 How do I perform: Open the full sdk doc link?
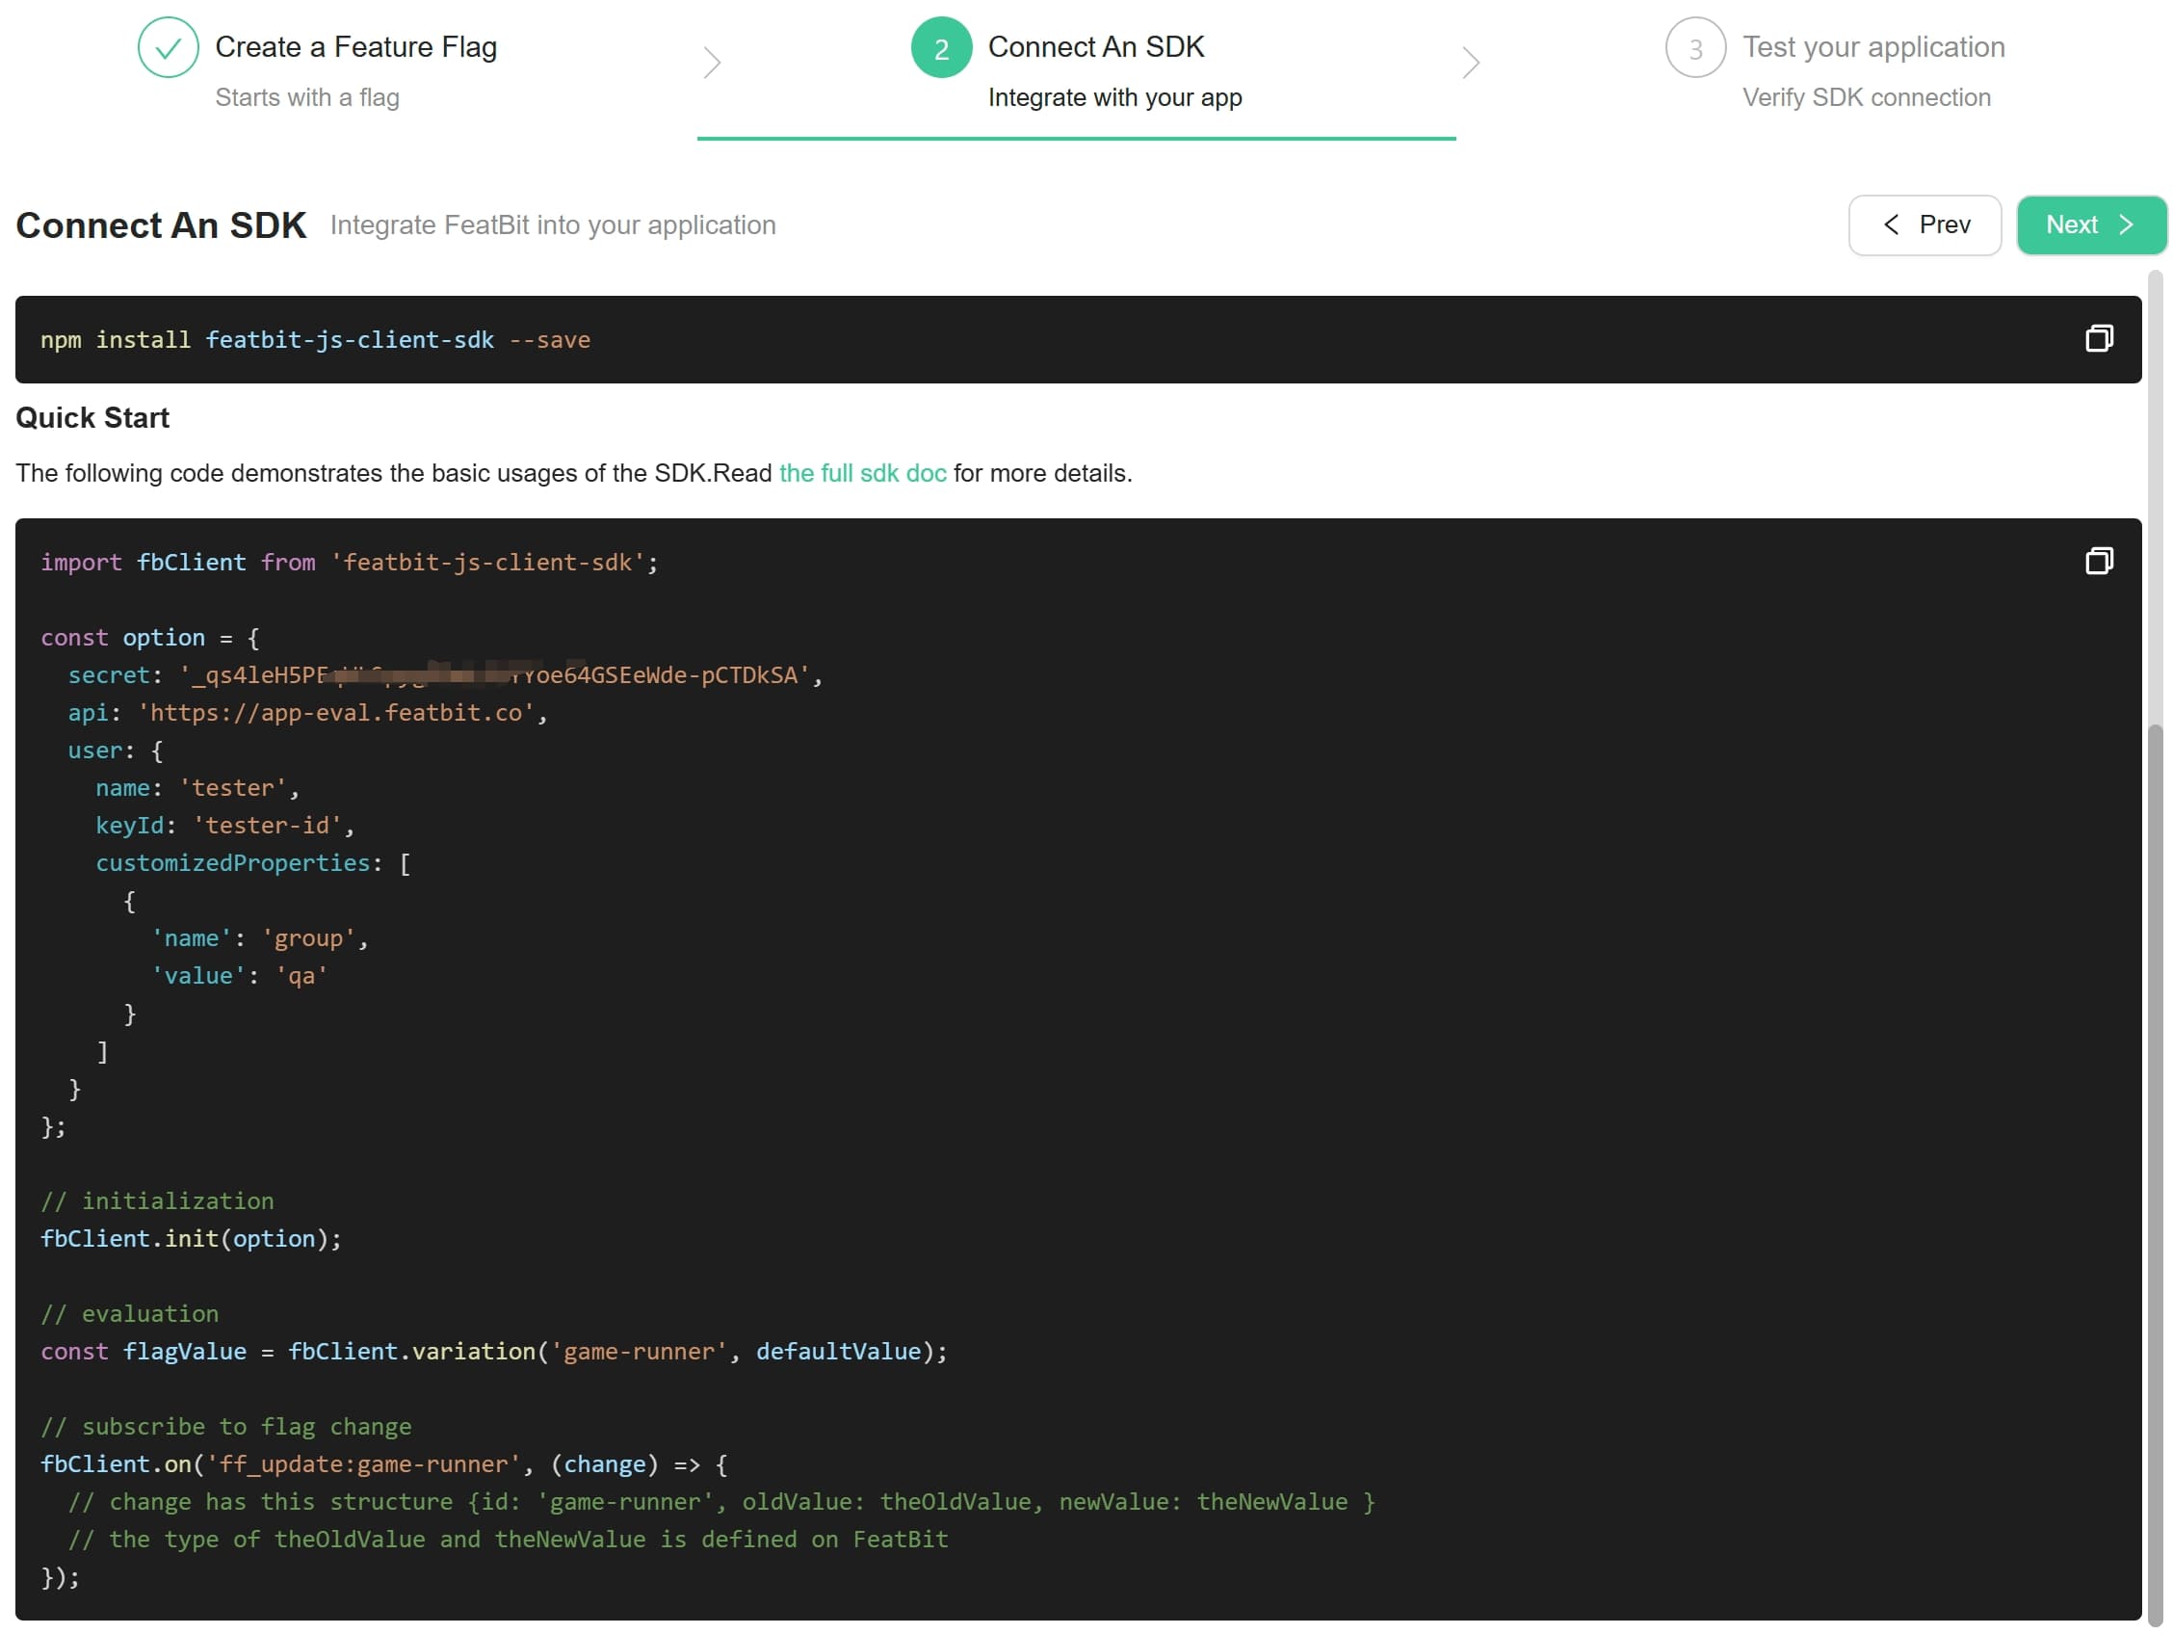tap(861, 474)
